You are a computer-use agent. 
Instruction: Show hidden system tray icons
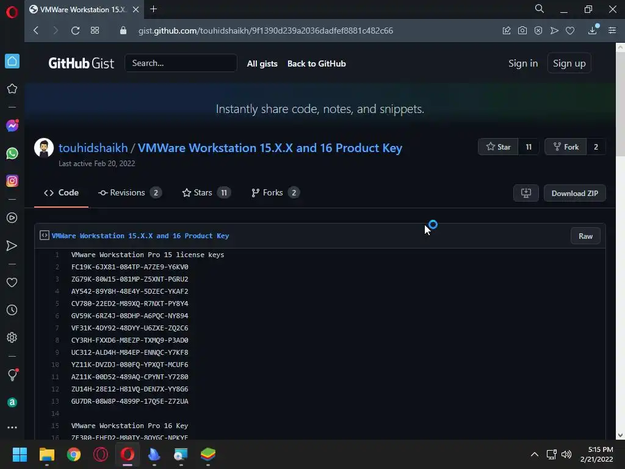[x=535, y=454]
